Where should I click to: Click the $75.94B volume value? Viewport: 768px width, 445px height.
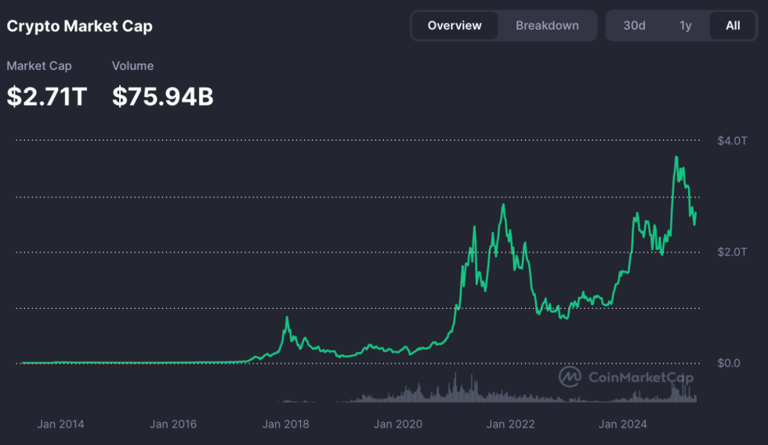163,96
